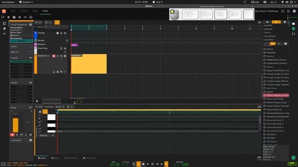Viewport: 298px width, 167px height.
Task: Select the Compressor category in the plugin browser
Action: coord(270,36)
